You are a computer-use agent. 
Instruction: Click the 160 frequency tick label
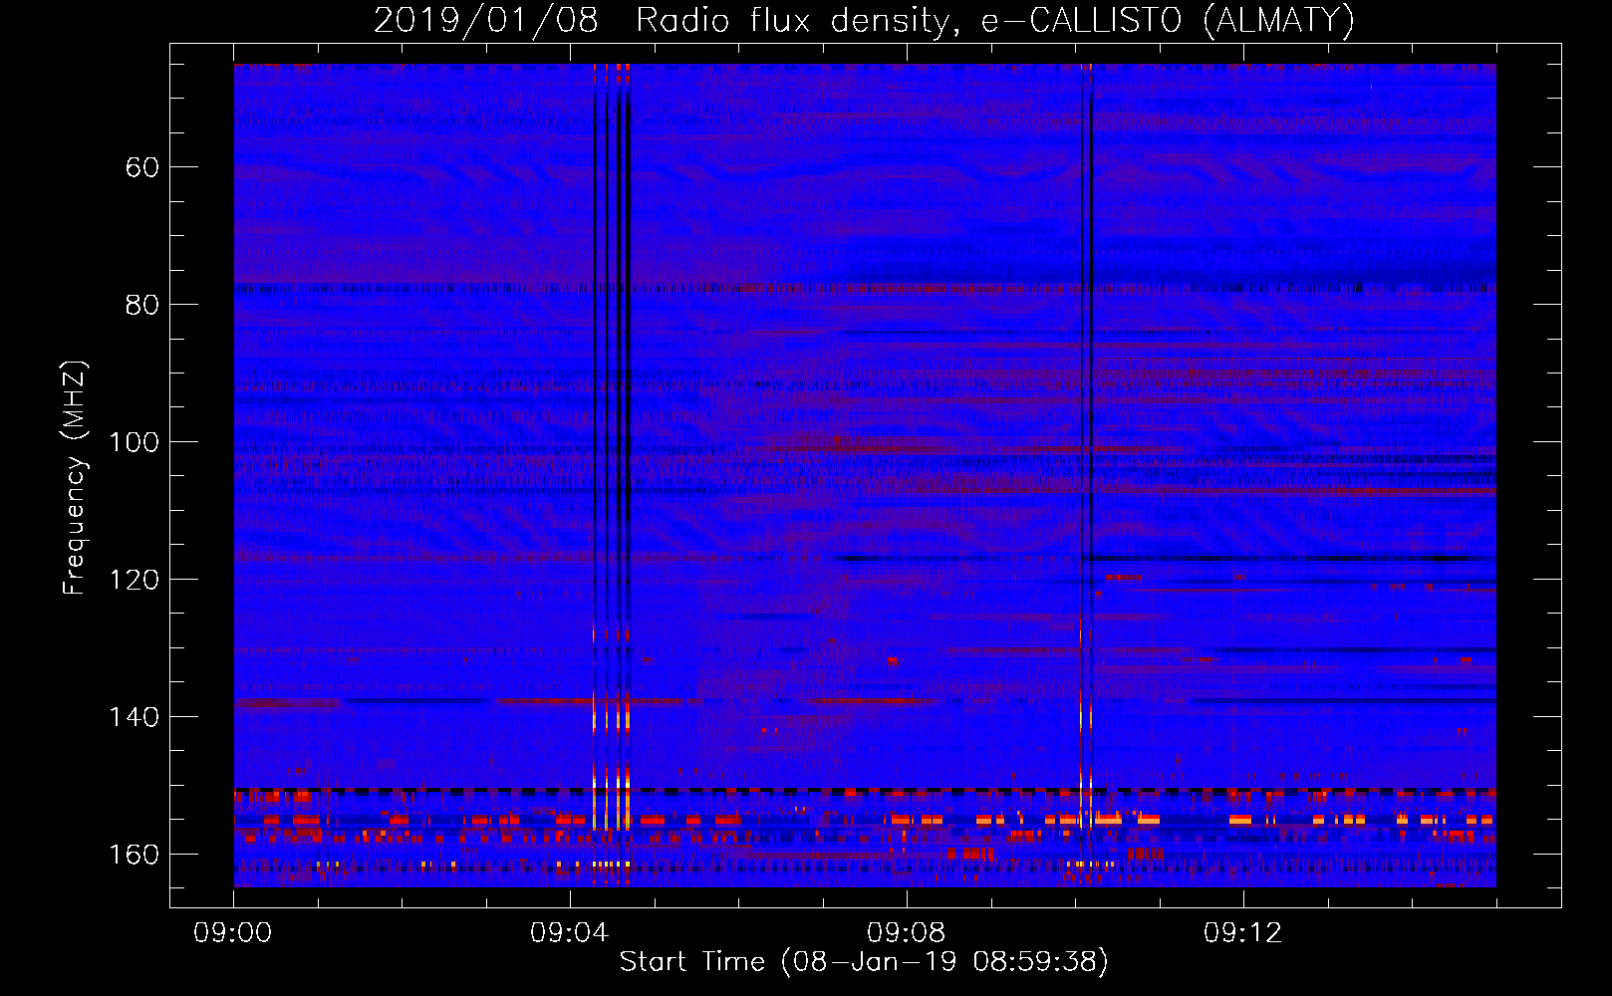point(134,855)
